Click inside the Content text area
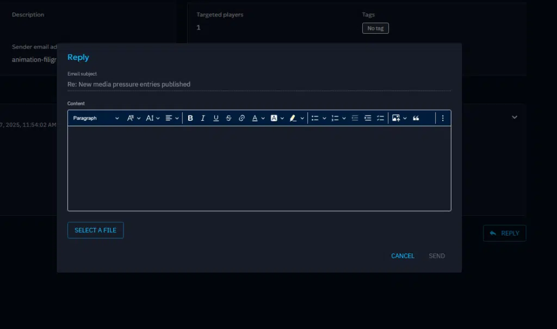Image resolution: width=557 pixels, height=329 pixels. tap(259, 169)
